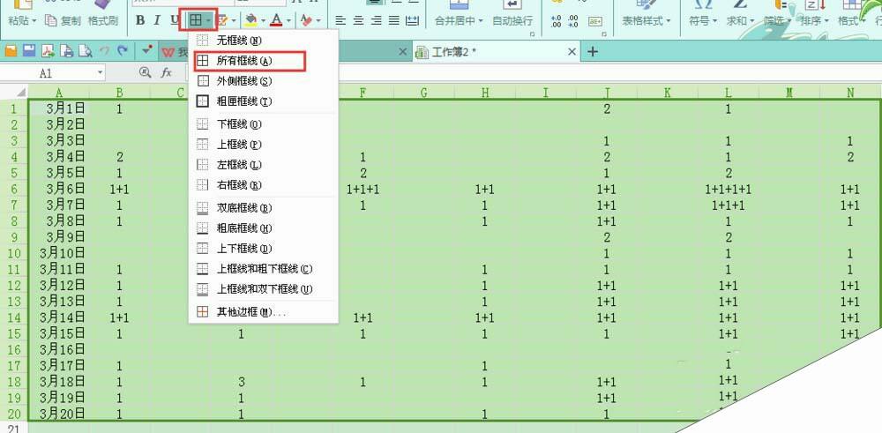Save the workbook with floppy icon

(29, 51)
